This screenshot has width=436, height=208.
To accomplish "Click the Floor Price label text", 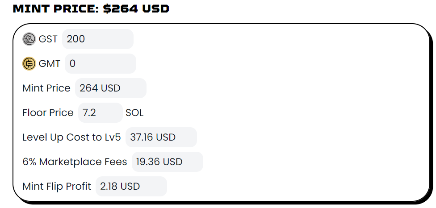I will click(48, 113).
